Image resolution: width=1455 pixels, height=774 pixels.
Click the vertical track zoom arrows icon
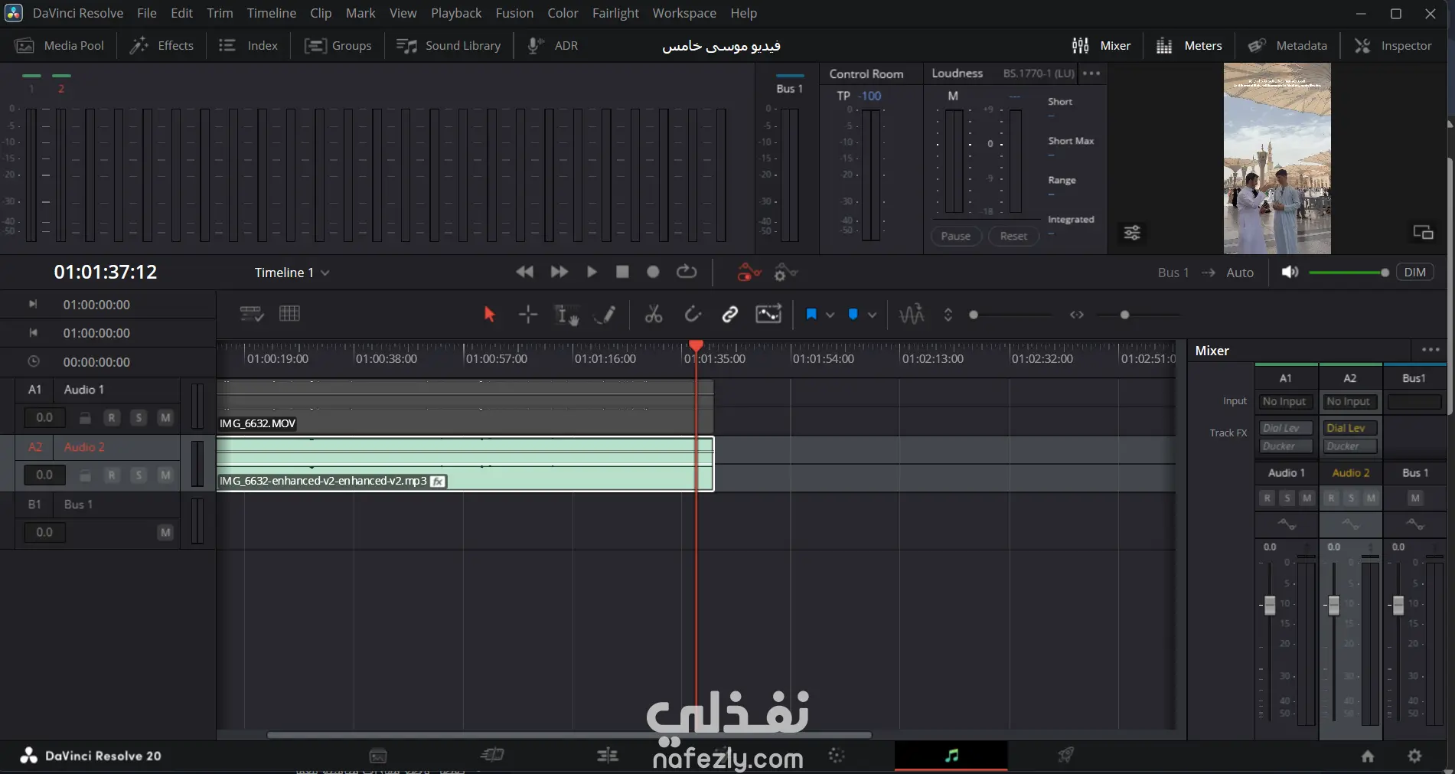tap(948, 315)
